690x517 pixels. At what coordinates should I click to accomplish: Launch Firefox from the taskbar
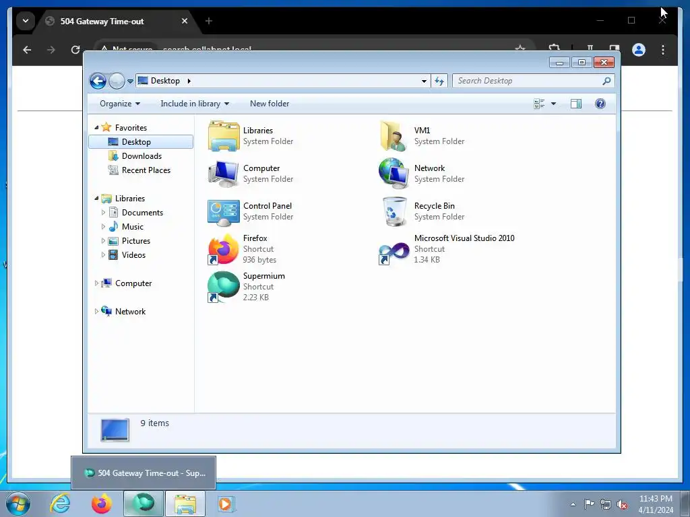[x=101, y=504]
